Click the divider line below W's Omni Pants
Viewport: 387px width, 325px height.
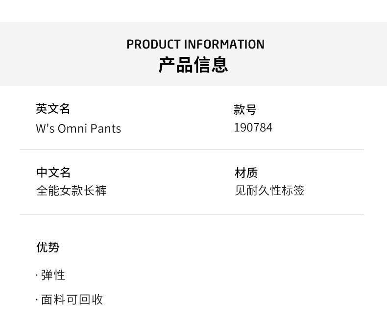tap(192, 150)
